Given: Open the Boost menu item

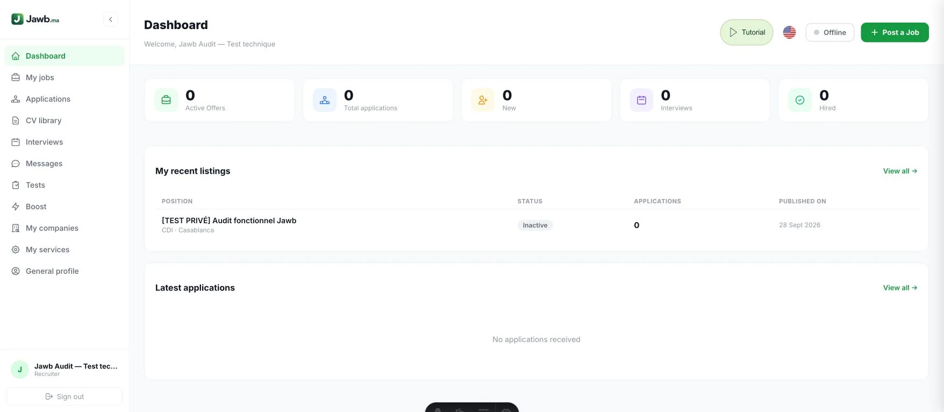Looking at the screenshot, I should click(x=65, y=207).
